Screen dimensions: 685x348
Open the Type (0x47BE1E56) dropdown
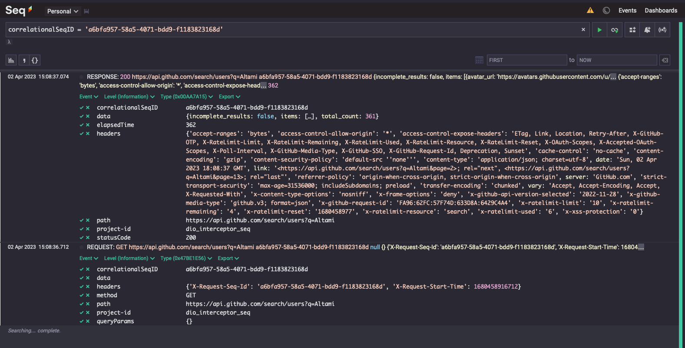pos(186,258)
